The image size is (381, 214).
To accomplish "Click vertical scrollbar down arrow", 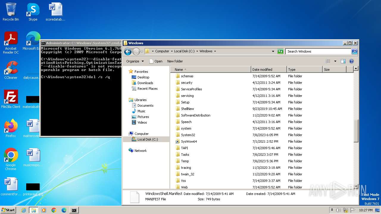I will (x=356, y=187).
